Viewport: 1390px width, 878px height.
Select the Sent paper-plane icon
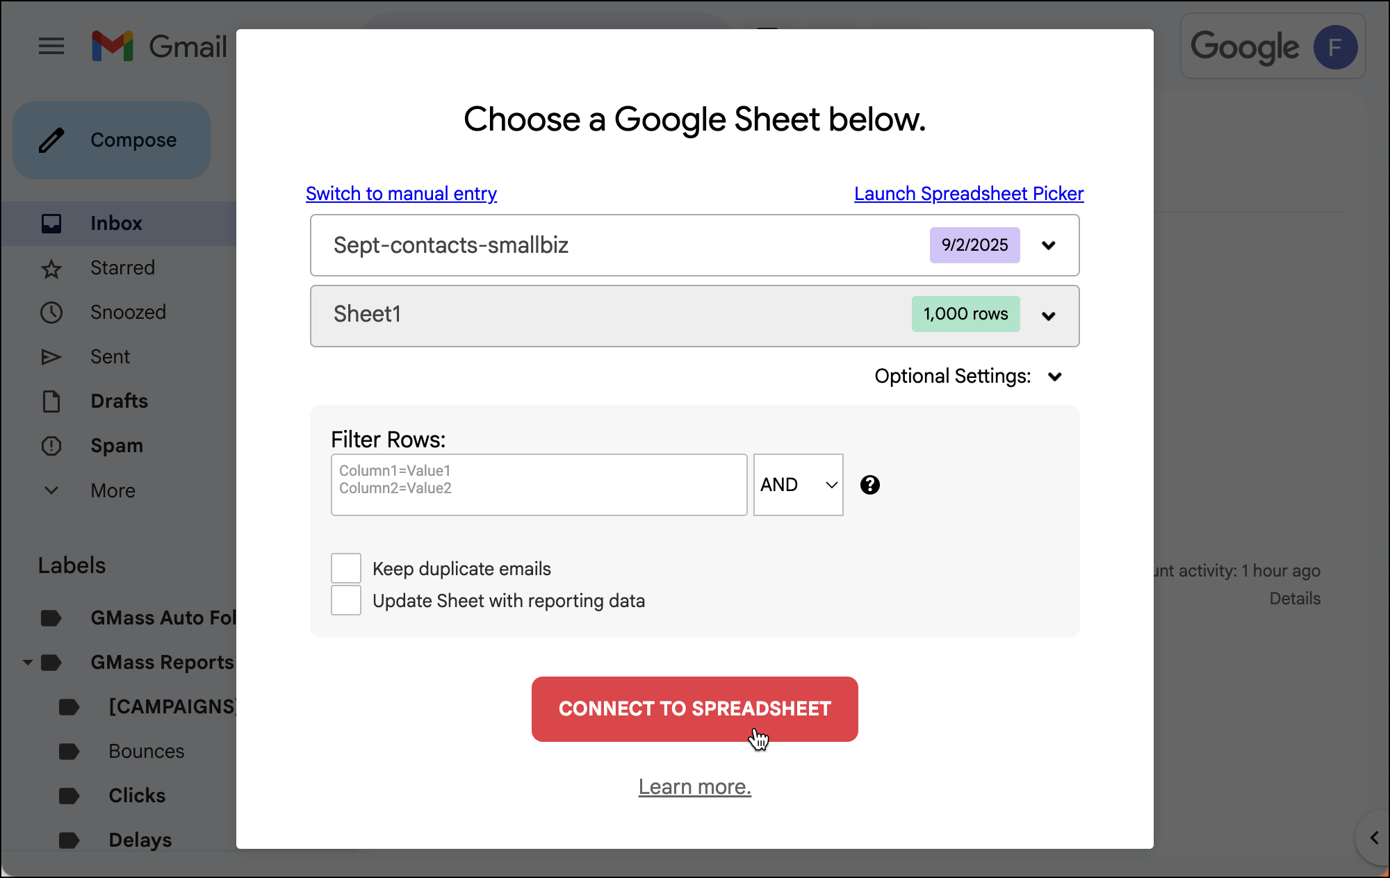(51, 356)
